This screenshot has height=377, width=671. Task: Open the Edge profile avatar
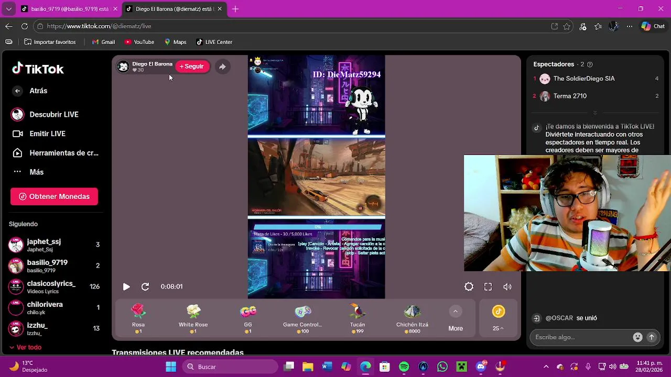(614, 26)
